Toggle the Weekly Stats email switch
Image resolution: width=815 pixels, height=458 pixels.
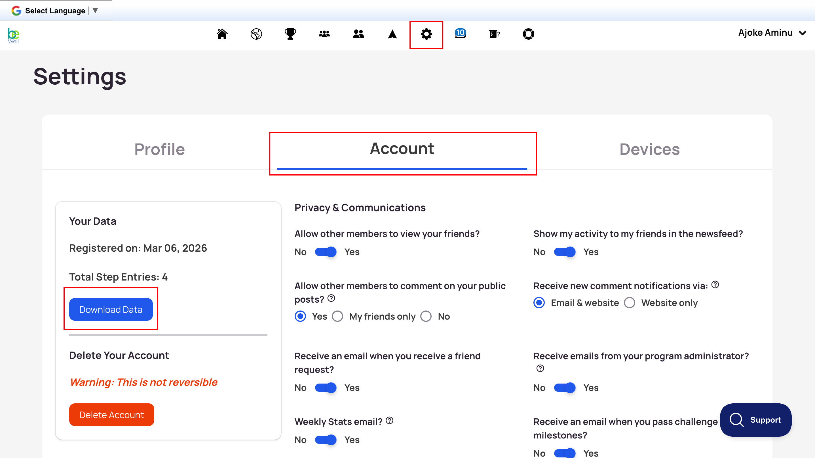click(x=326, y=440)
